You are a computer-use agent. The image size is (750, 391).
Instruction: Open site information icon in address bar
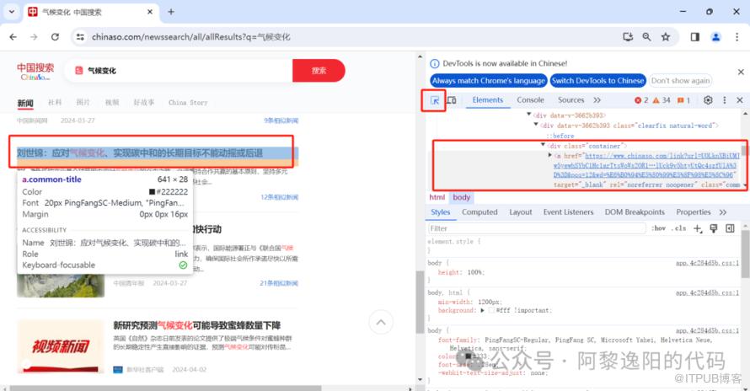(80, 37)
